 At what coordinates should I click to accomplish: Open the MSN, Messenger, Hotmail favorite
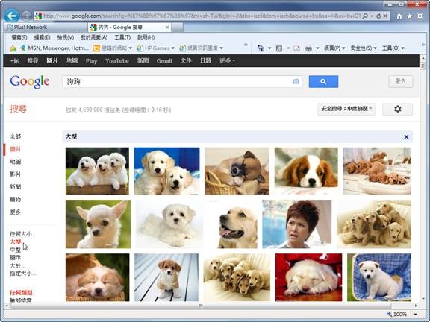(x=54, y=48)
